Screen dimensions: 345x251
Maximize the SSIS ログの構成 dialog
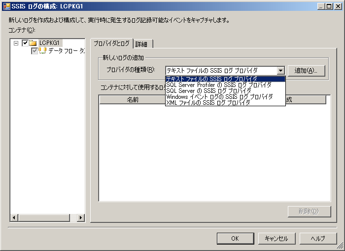329,6
